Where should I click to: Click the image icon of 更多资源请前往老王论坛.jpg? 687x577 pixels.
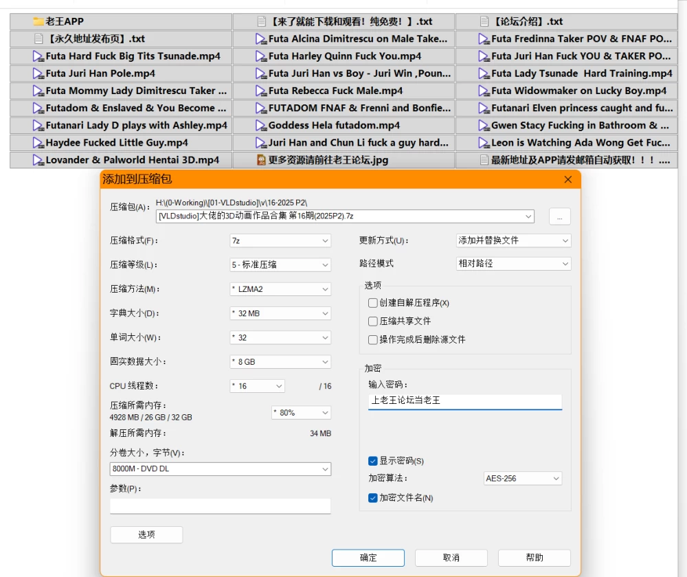pos(261,160)
